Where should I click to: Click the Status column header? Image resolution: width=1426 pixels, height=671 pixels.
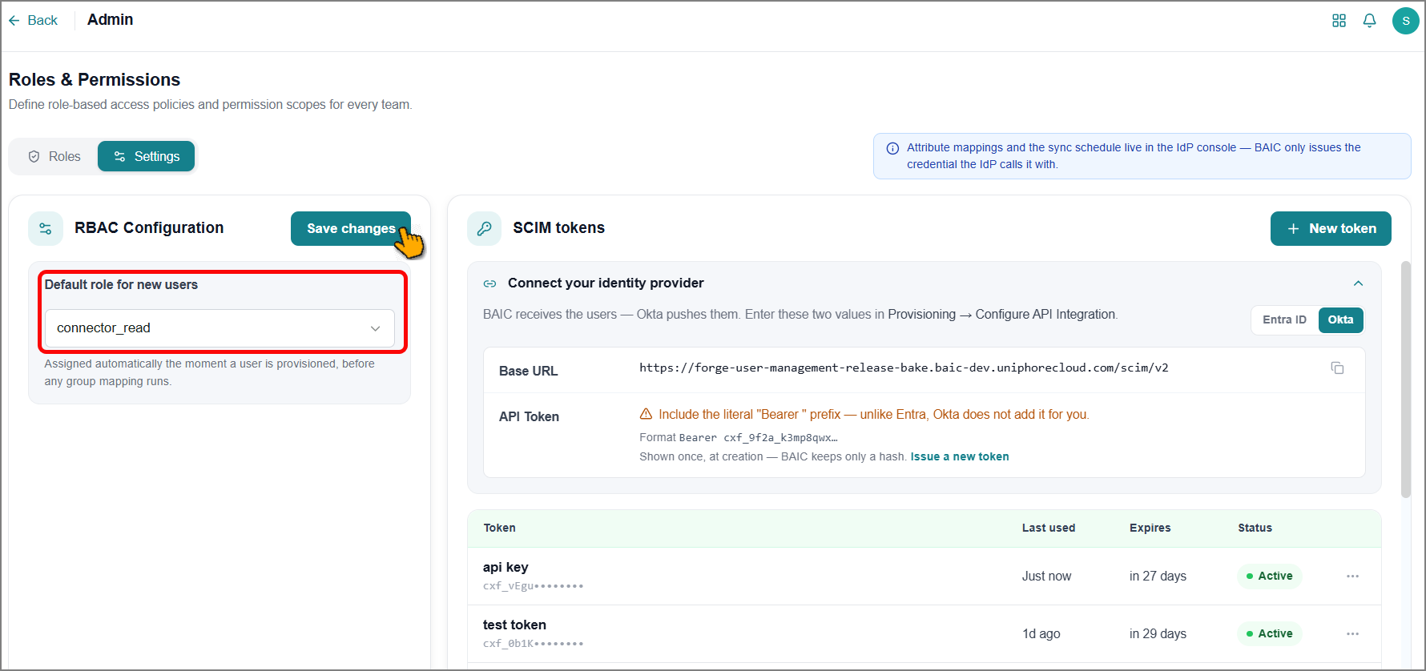click(x=1255, y=528)
